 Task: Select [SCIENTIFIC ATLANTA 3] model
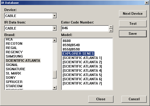point(82,66)
